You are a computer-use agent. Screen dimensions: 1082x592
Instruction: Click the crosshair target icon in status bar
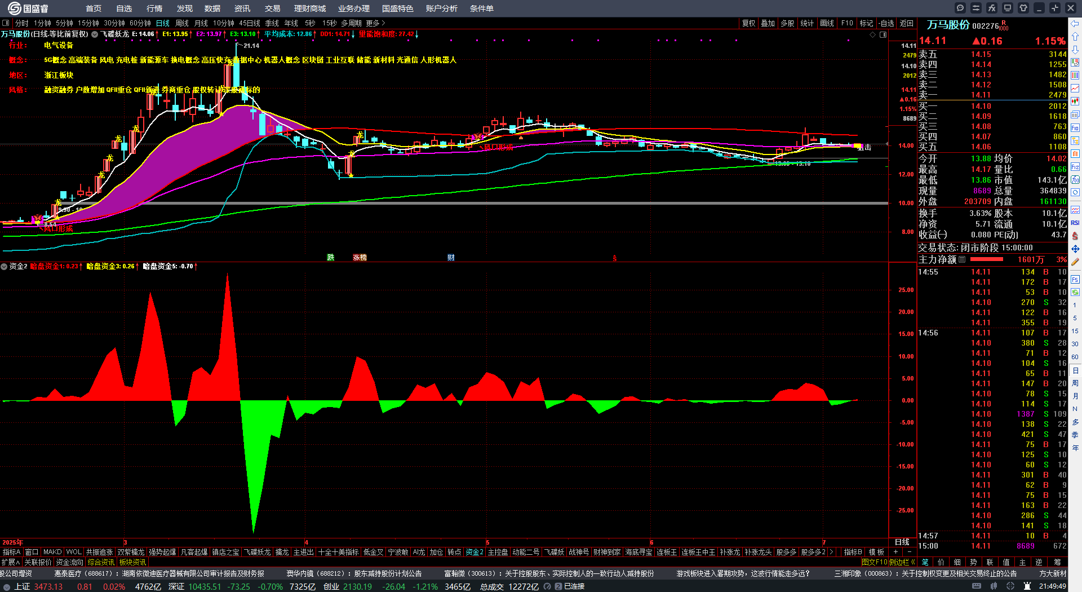1010,586
